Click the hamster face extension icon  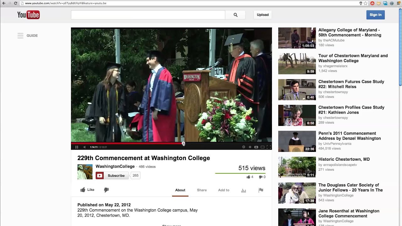click(x=379, y=3)
